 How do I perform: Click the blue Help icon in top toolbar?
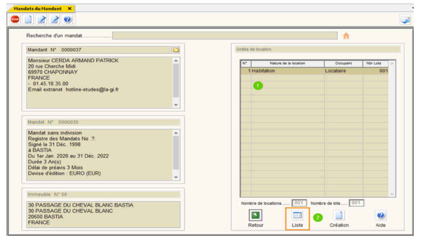[x=68, y=19]
